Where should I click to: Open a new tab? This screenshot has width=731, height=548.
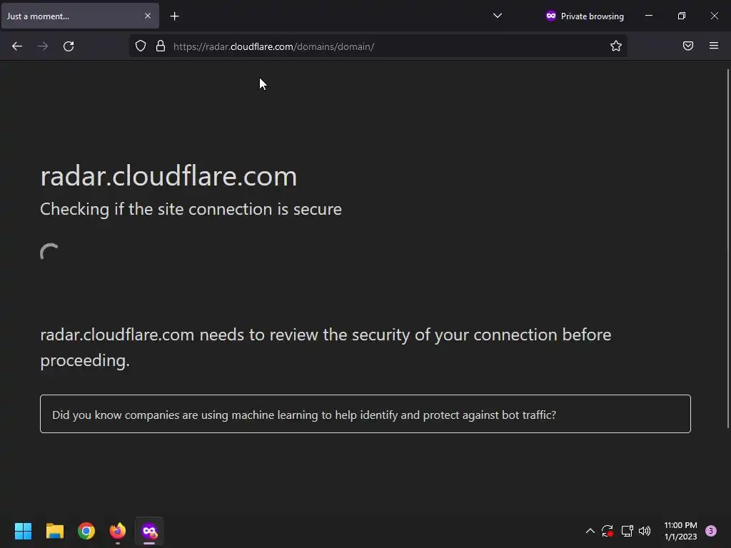tap(174, 16)
